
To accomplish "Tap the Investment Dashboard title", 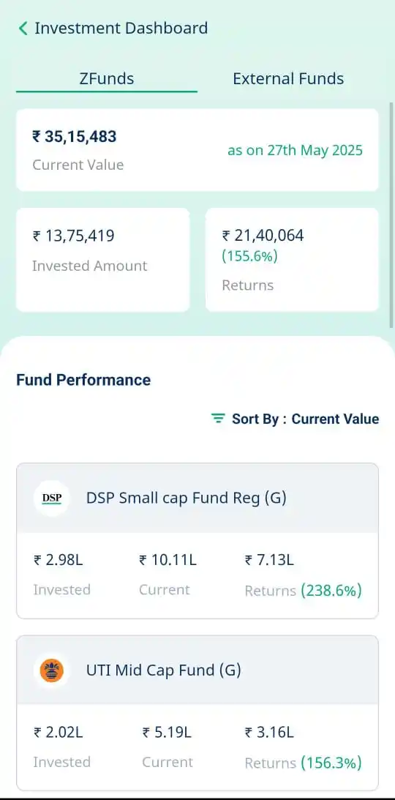I will point(121,28).
